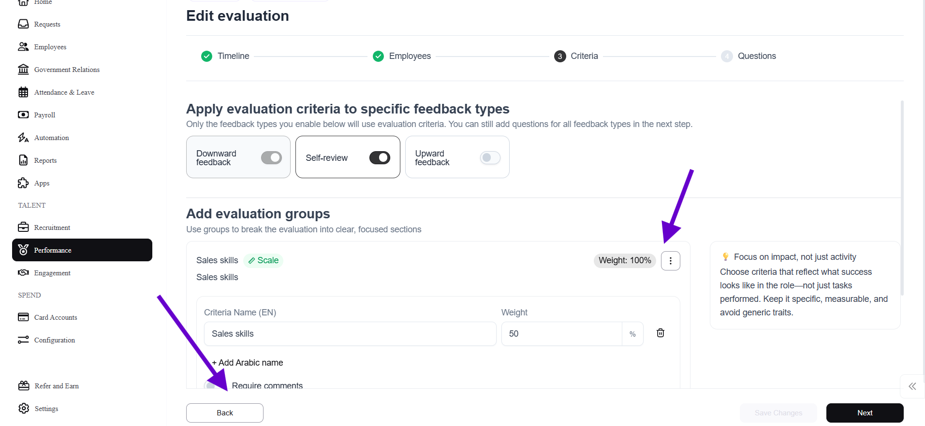
Task: Delete the Sales skills criteria with trash icon
Action: (660, 333)
